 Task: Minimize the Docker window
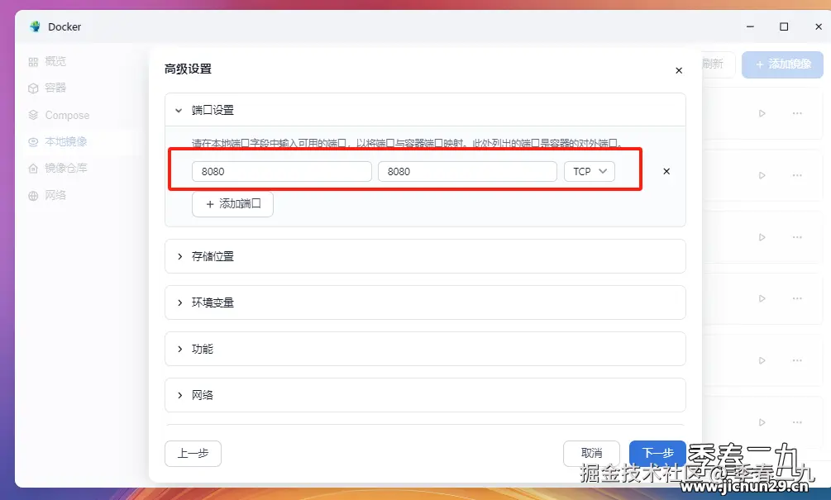(x=750, y=26)
